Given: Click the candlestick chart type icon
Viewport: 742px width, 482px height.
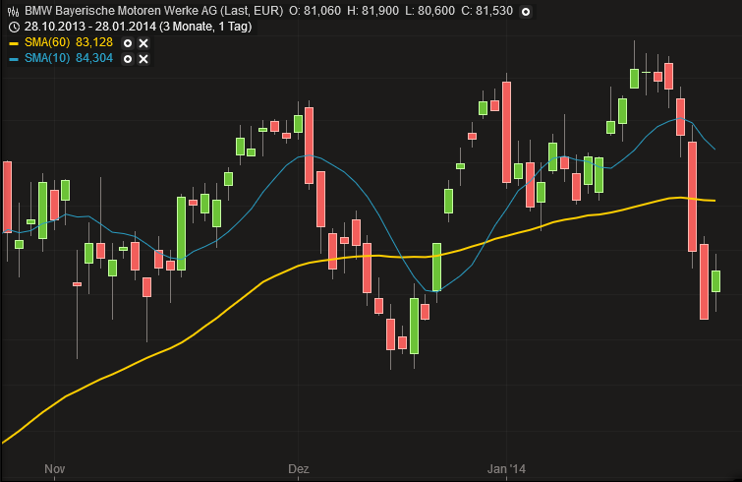Looking at the screenshot, I should point(13,12).
